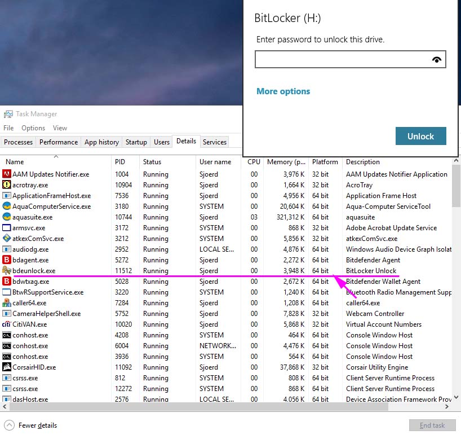Switch to the Performance tab
461x439 pixels.
pos(59,142)
